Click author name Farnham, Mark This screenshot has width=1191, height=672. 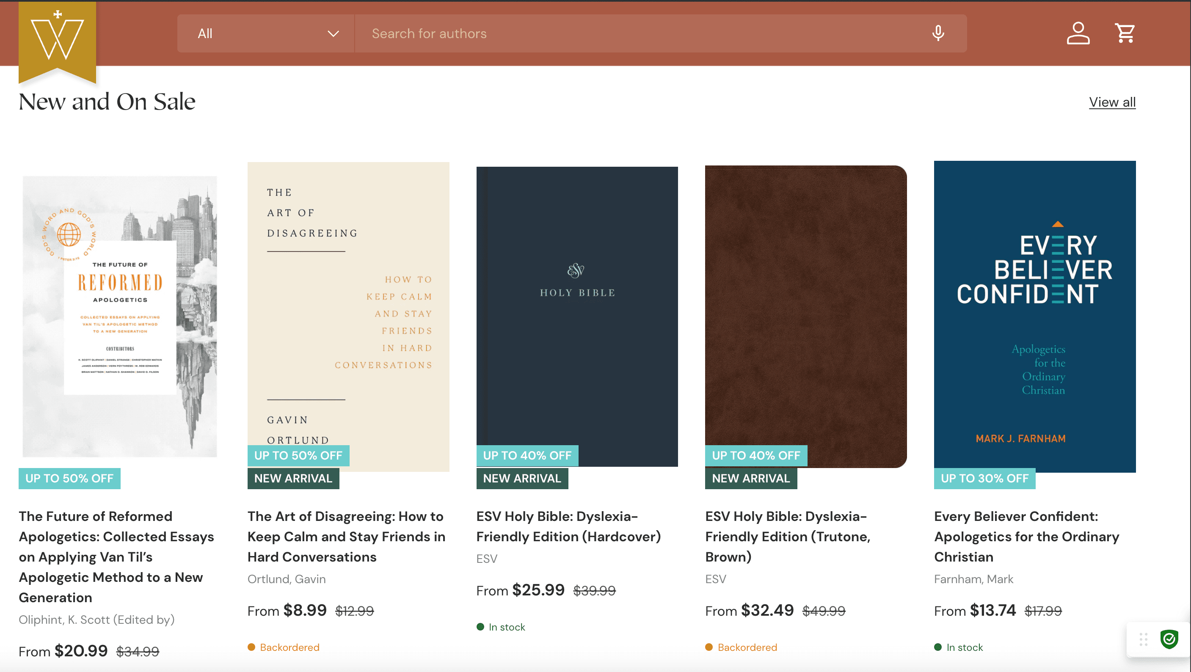(974, 579)
